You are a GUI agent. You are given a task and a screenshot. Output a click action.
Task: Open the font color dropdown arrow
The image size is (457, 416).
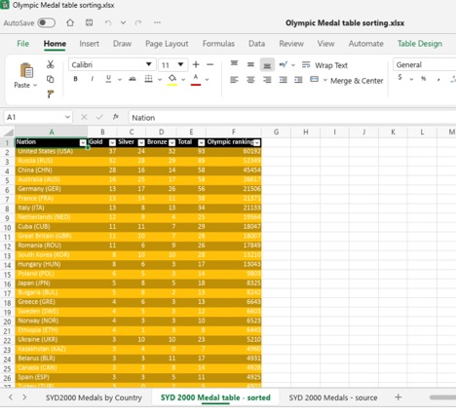pyautogui.click(x=207, y=80)
